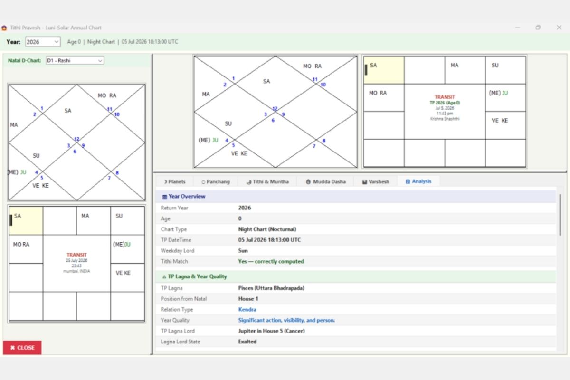The height and width of the screenshot is (380, 570).
Task: Maximize the Tithi Pravesh window
Action: [538, 28]
